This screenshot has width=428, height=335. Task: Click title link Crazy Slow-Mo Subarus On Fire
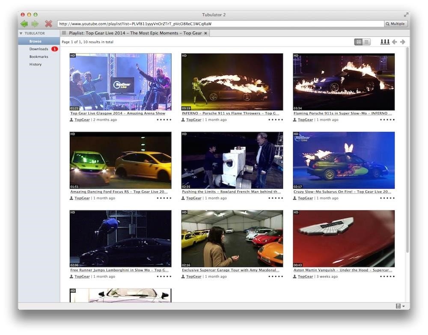click(x=342, y=192)
